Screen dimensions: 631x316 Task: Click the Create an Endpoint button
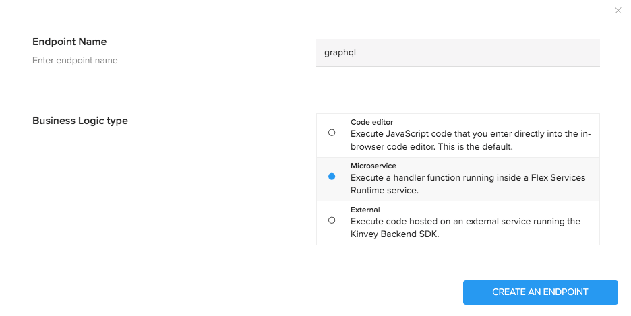tap(540, 292)
